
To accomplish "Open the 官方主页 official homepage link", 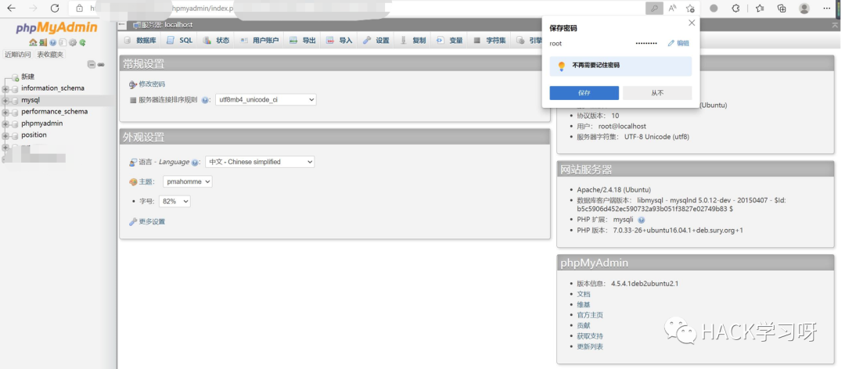I will point(590,315).
